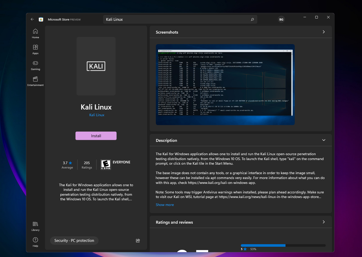
Task: Open Help in the sidebar
Action: (x=35, y=242)
